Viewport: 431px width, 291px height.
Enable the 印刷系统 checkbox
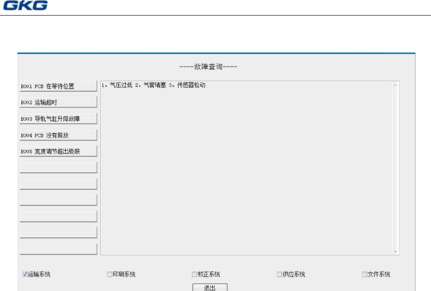click(x=110, y=274)
